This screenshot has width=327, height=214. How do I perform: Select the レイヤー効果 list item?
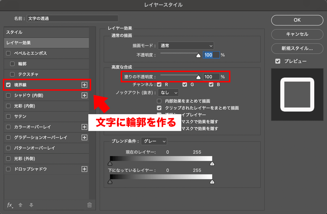click(x=47, y=43)
